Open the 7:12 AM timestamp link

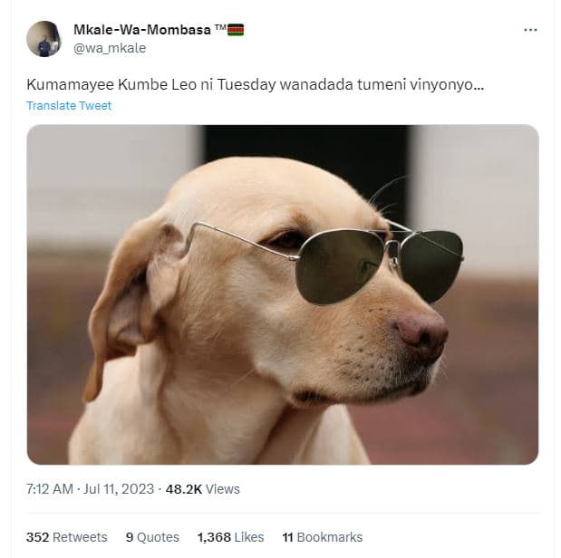pos(49,489)
